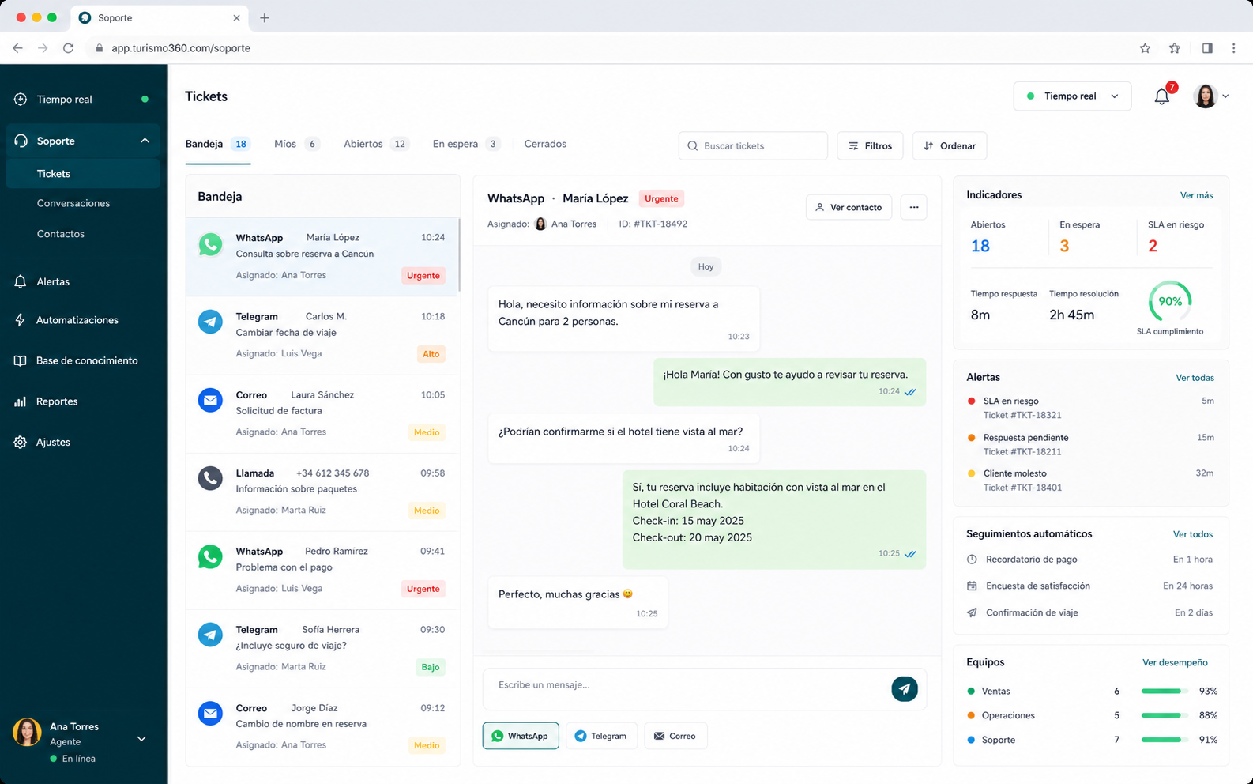Click the Tiempo real sidebar clock icon

[21, 99]
